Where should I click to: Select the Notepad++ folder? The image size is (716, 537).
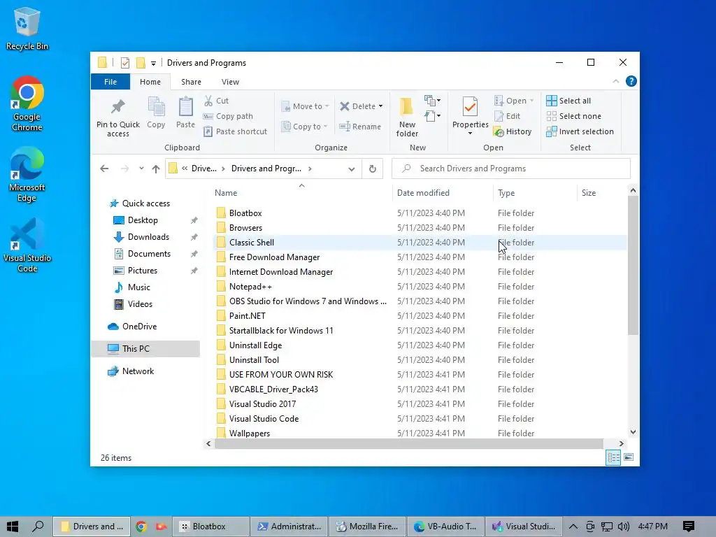coord(250,287)
